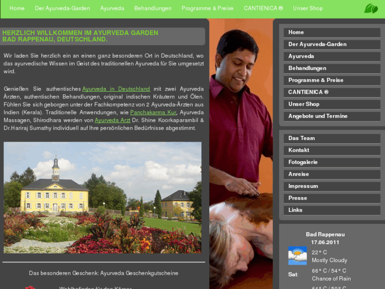Open Home in the top navigation bar
This screenshot has height=289, width=385.
17,8
